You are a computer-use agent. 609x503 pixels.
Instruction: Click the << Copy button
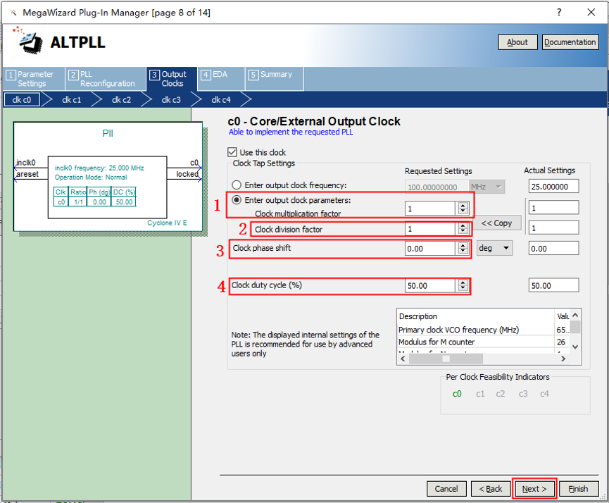point(497,223)
